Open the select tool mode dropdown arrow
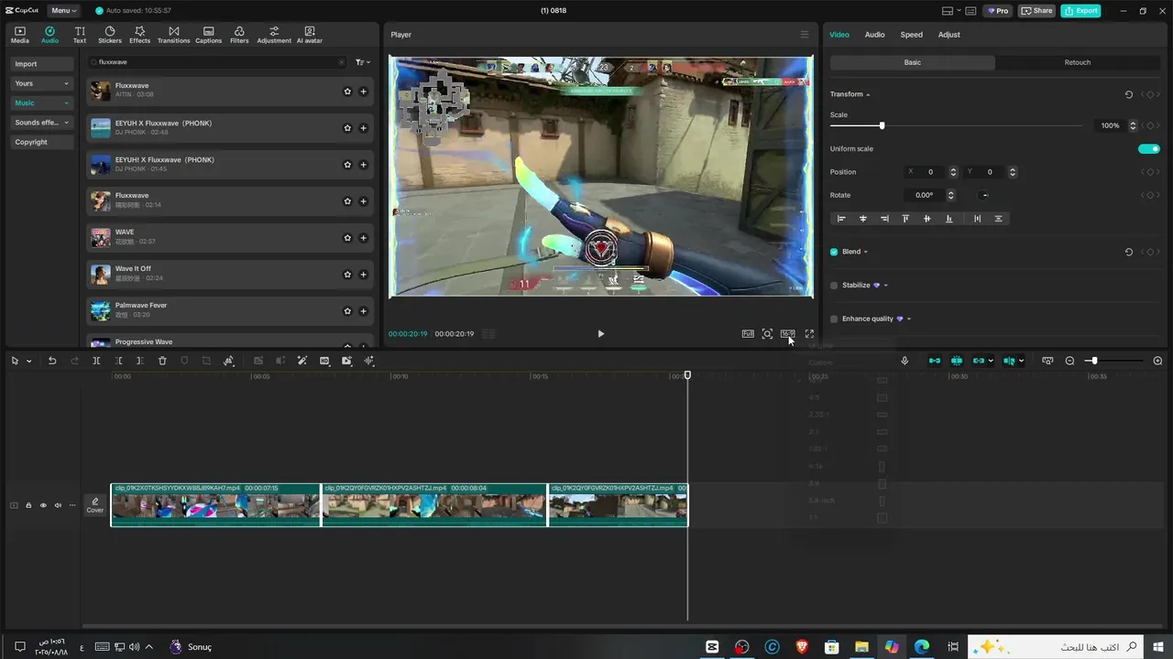1173x659 pixels. click(x=28, y=361)
